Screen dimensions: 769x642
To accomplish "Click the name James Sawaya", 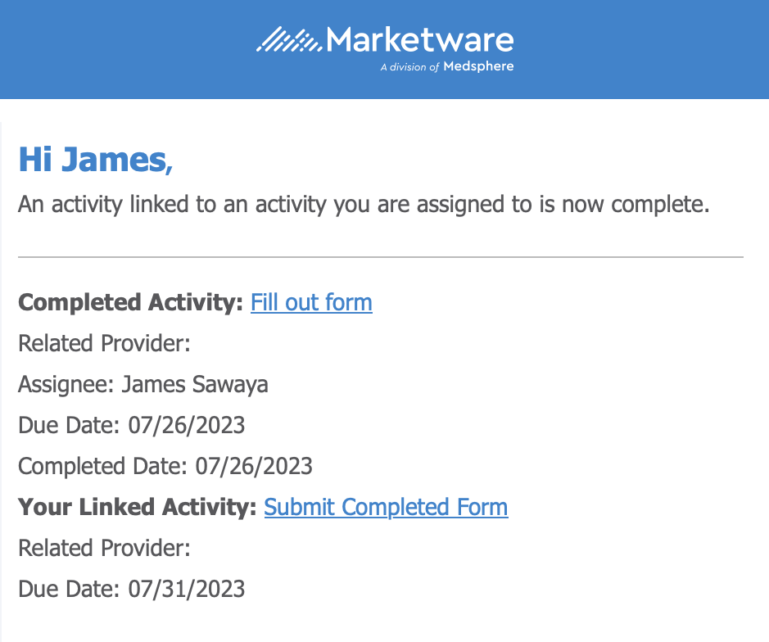I will pyautogui.click(x=195, y=384).
